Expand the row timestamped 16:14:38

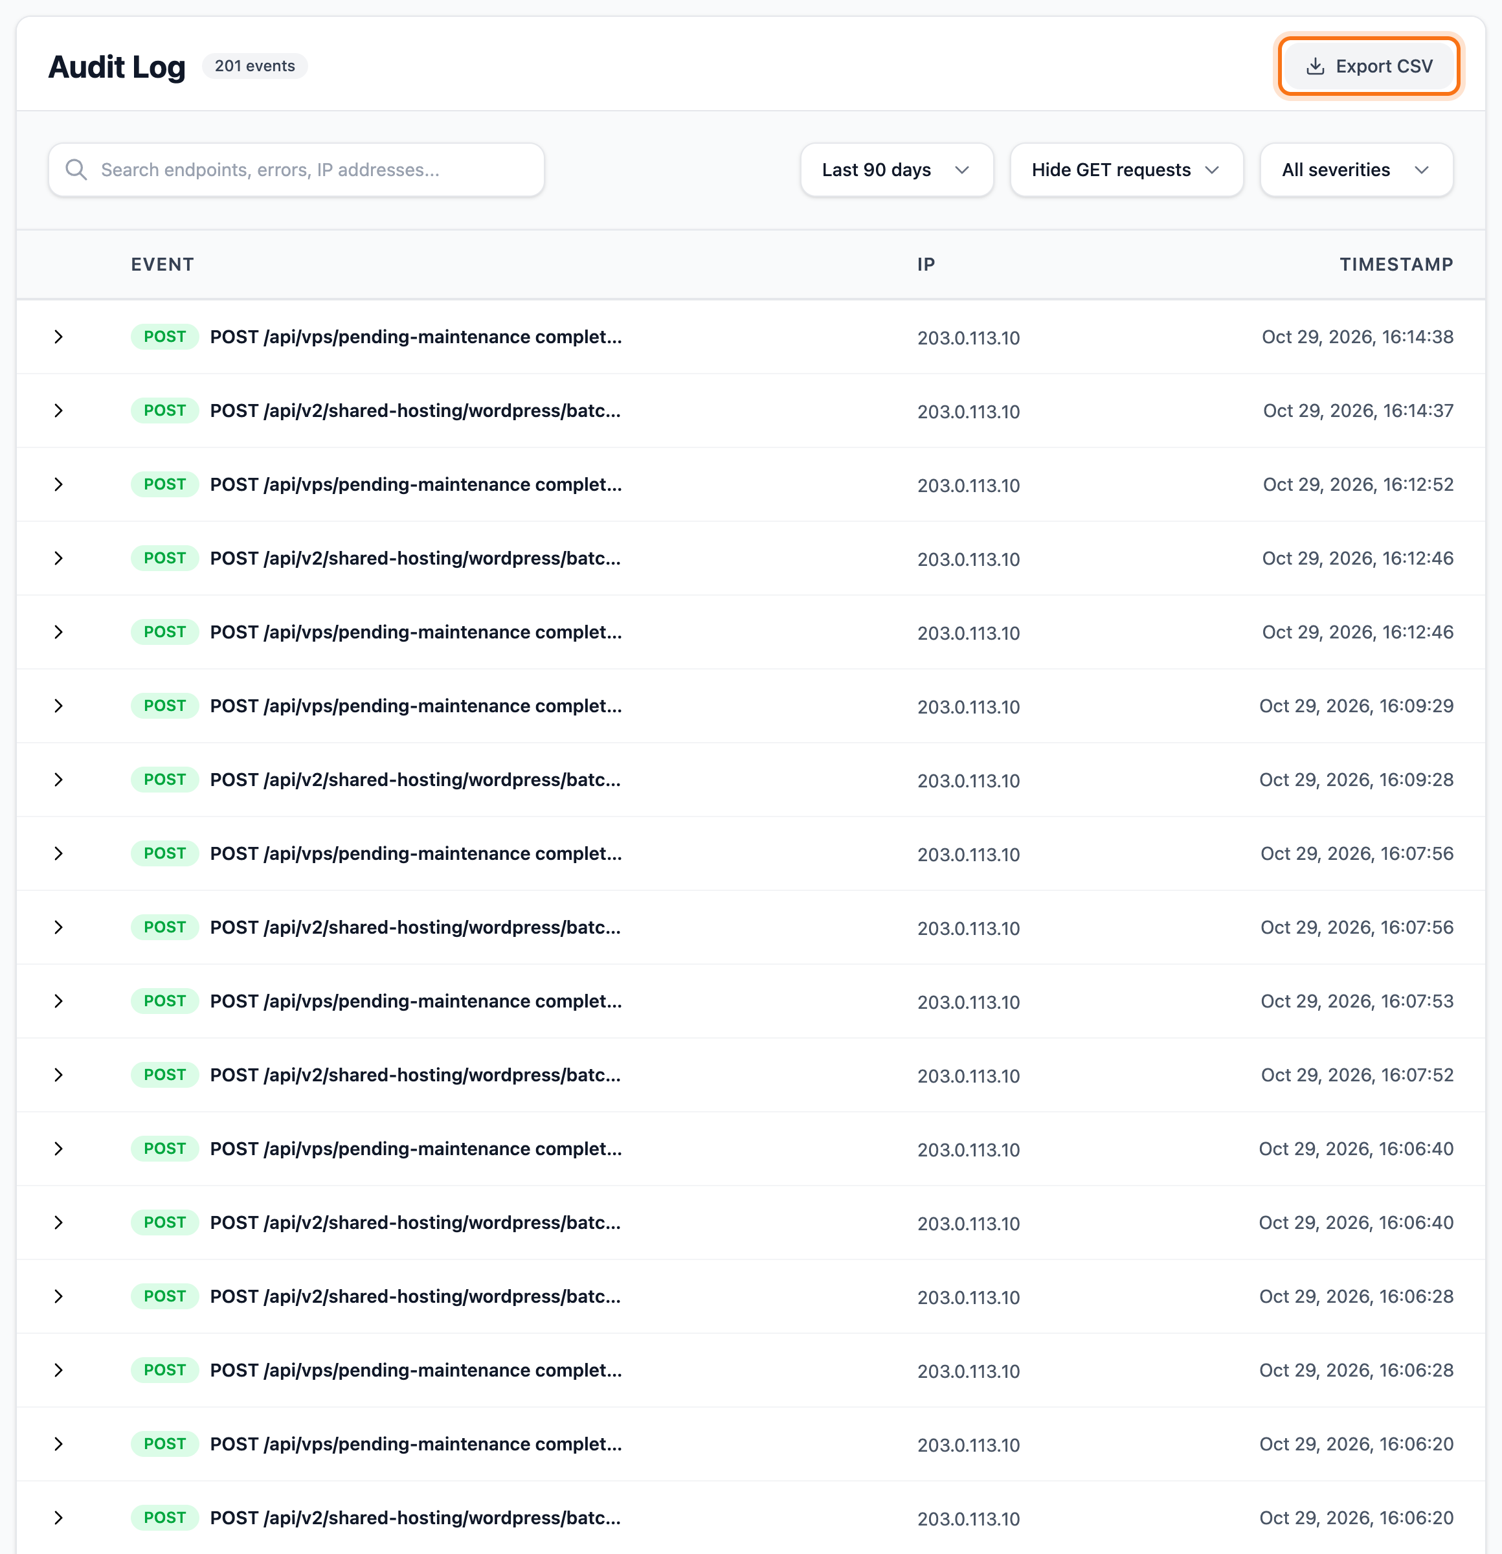coord(59,337)
